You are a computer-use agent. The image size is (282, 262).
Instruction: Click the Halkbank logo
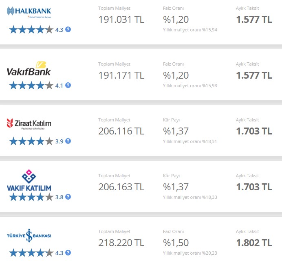[29, 12]
